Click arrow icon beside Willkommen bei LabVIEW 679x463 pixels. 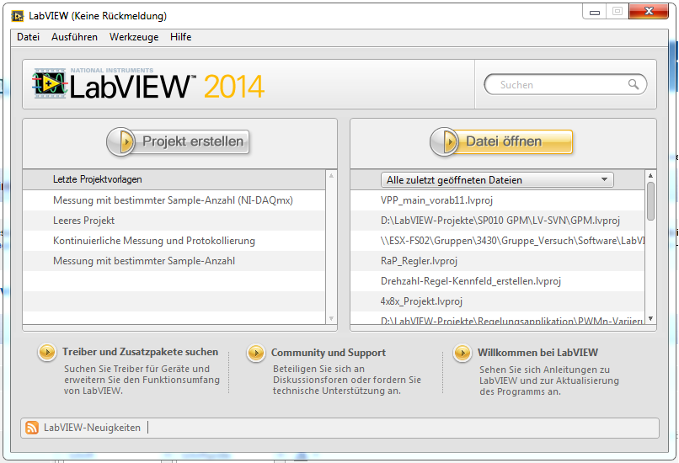462,353
